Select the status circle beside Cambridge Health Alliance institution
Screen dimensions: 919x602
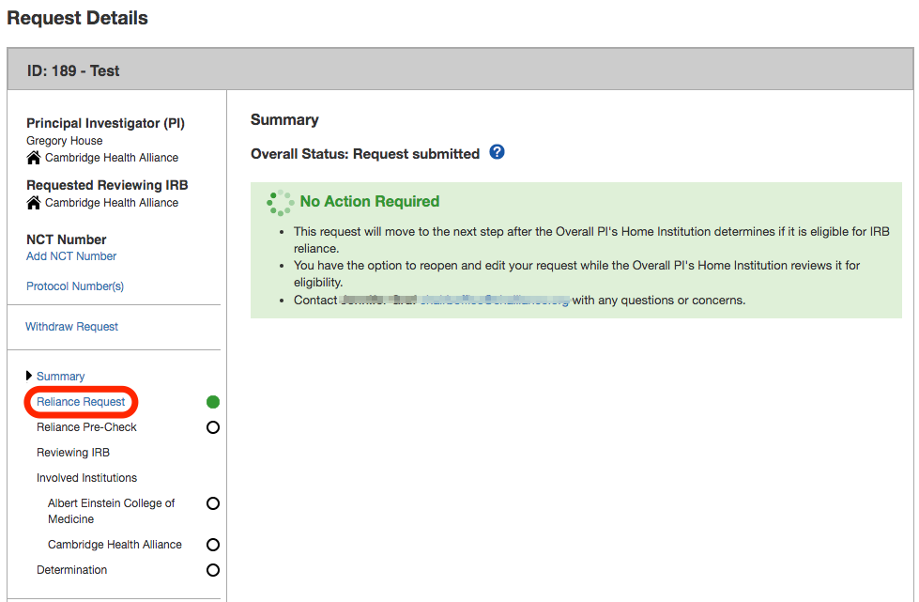click(x=213, y=544)
